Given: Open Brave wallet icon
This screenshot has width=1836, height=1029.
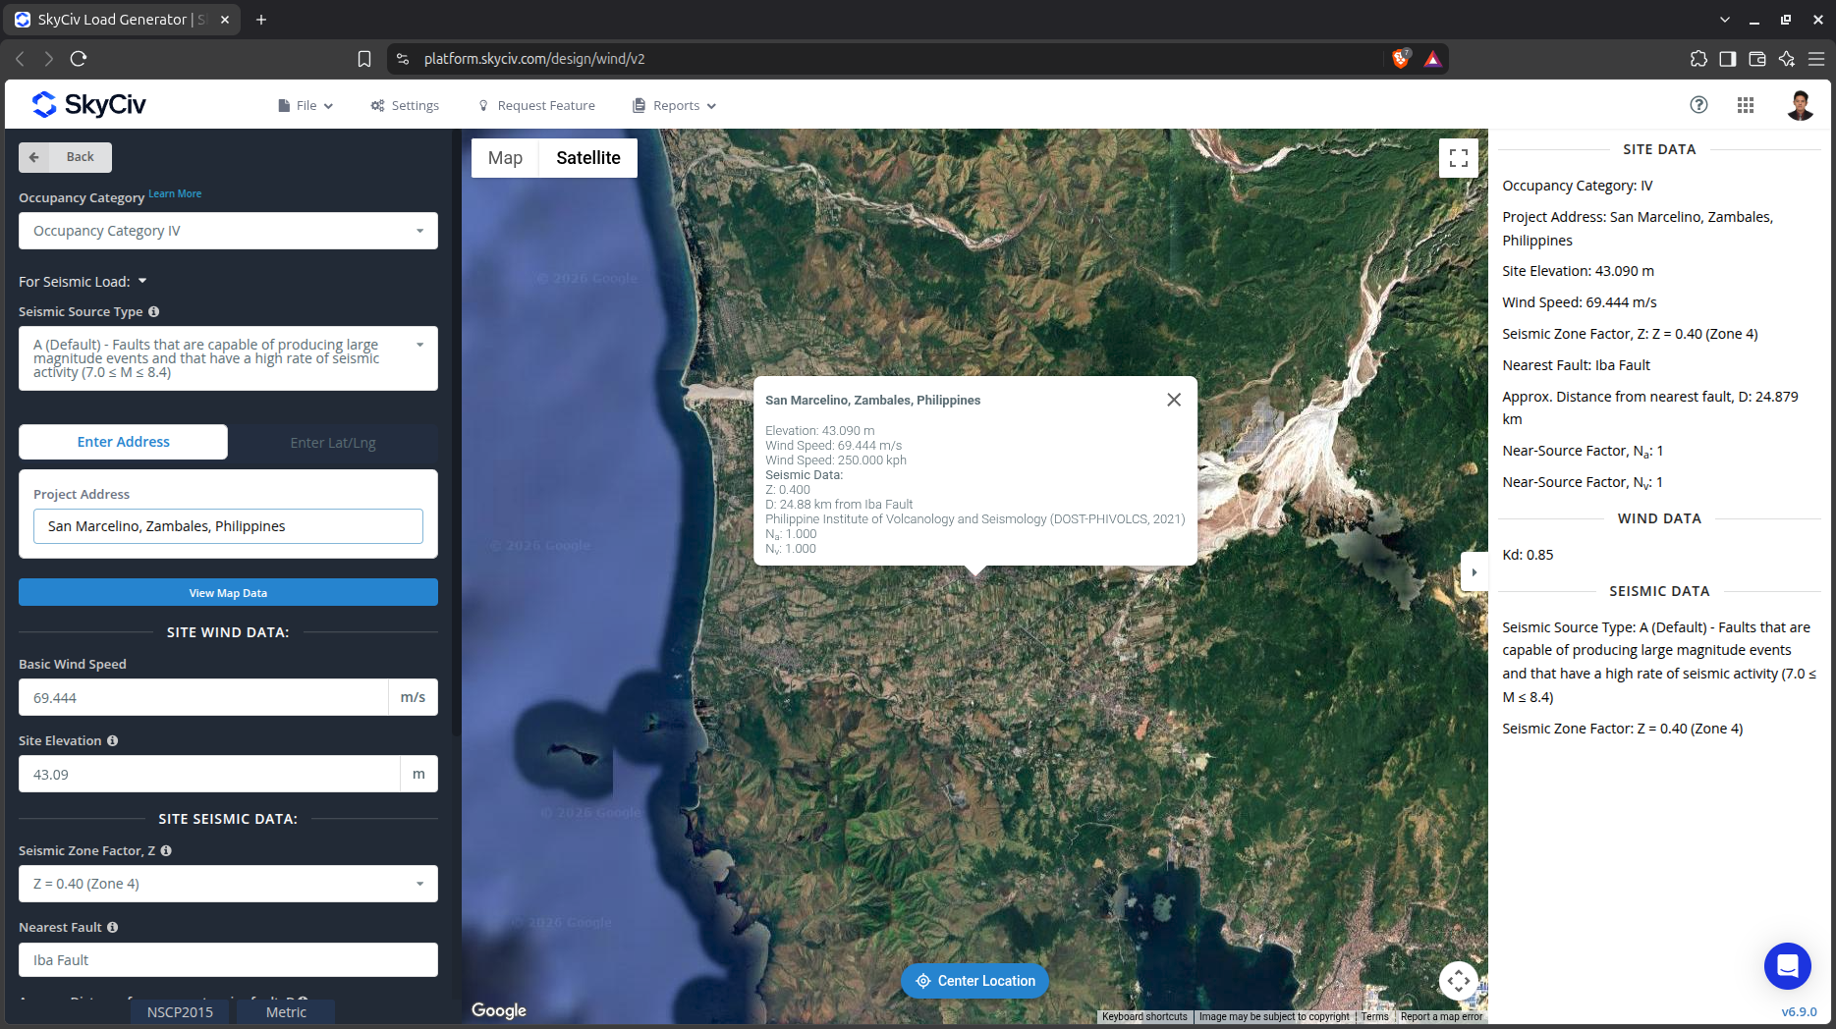Looking at the screenshot, I should 1757,59.
